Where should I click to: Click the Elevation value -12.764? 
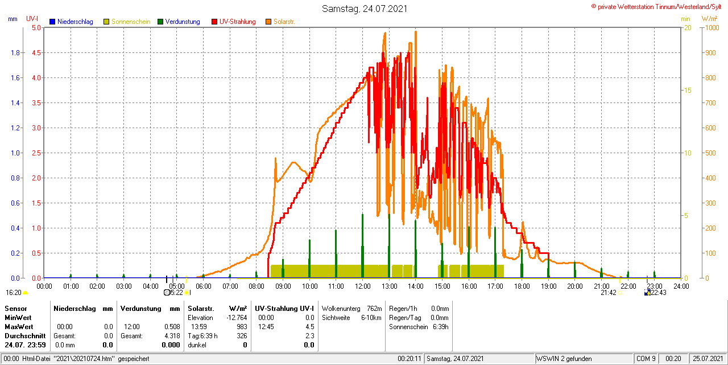point(236,317)
